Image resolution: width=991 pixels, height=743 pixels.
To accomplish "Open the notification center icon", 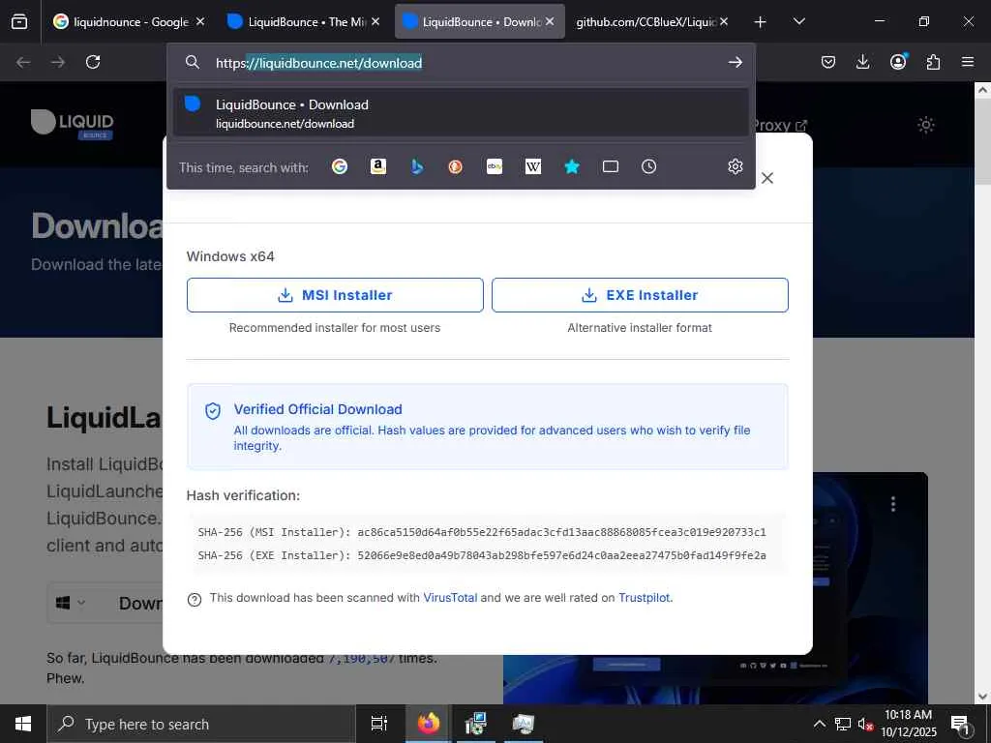I will pos(960,724).
